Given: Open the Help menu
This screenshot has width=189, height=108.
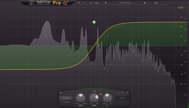Looking at the screenshot, I should pos(156,3).
